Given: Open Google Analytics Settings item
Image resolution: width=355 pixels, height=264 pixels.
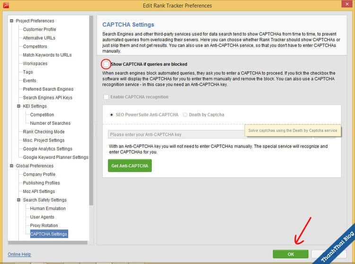Looking at the screenshot, I should pyautogui.click(x=47, y=149).
